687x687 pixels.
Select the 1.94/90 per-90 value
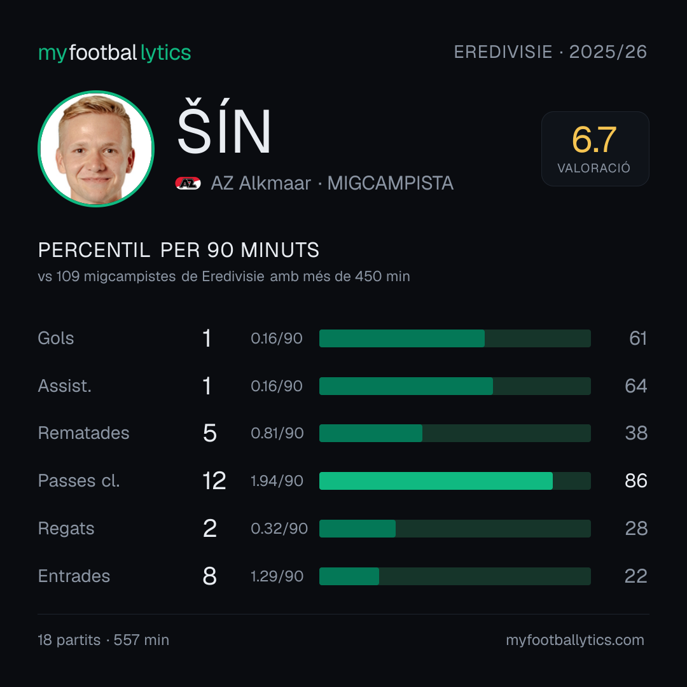pyautogui.click(x=277, y=481)
